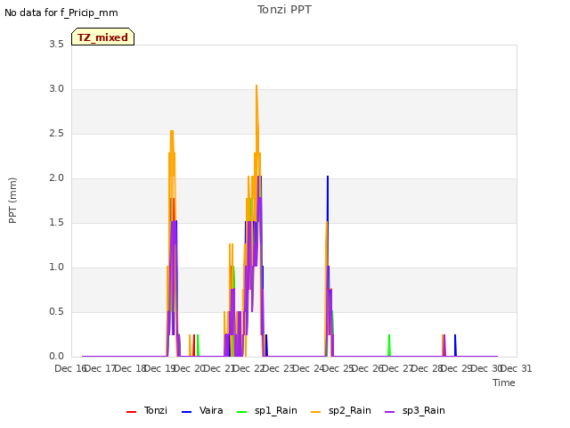Click the 0.0 y-axis tick label
Screen dimensions: 570x428
pyautogui.click(x=56, y=357)
